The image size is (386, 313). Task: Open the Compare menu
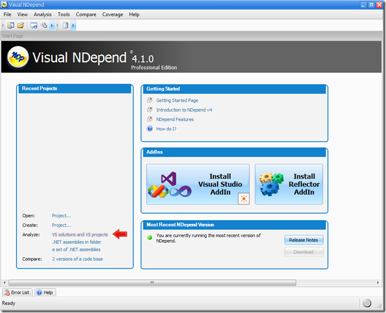tap(86, 14)
